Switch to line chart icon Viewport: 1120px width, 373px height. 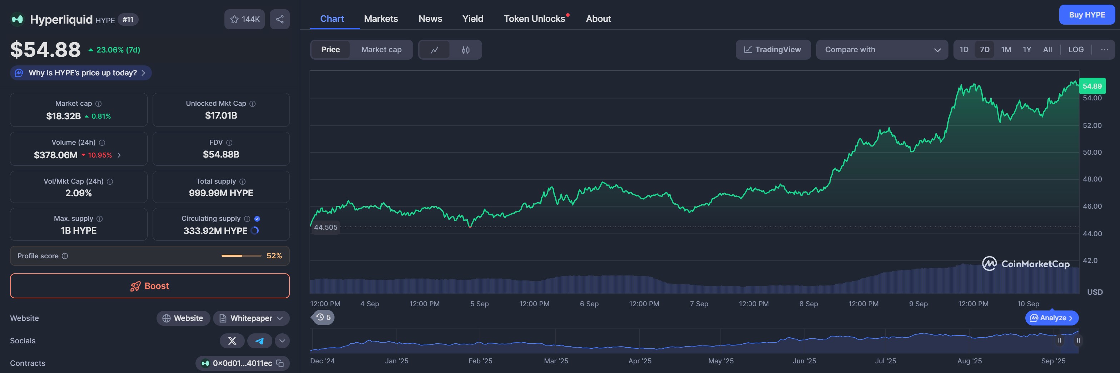[x=434, y=50]
